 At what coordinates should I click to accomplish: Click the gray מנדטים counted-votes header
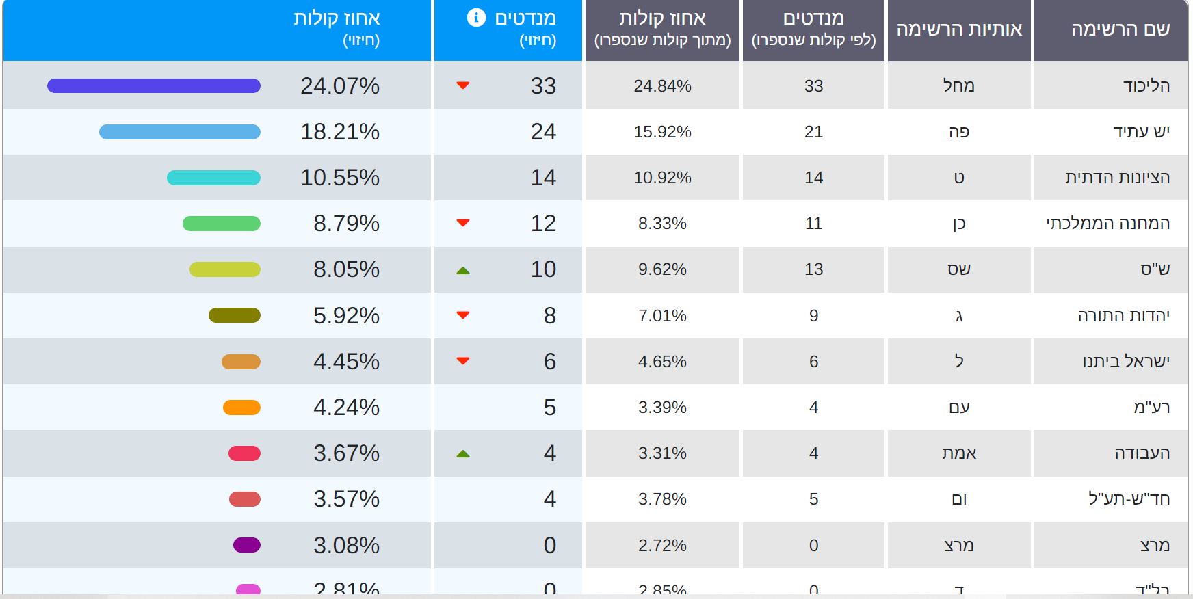coord(813,29)
